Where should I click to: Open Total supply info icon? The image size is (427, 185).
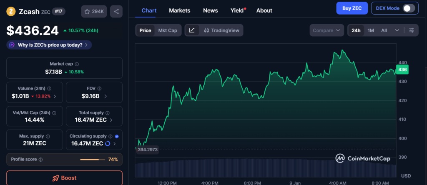pos(108,113)
